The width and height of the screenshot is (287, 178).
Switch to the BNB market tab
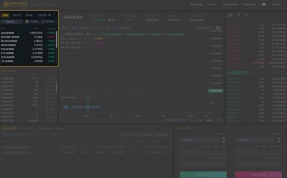coord(5,15)
